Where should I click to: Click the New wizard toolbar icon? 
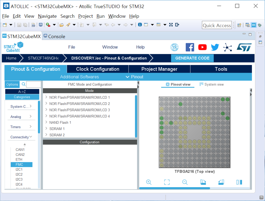click(x=5, y=25)
